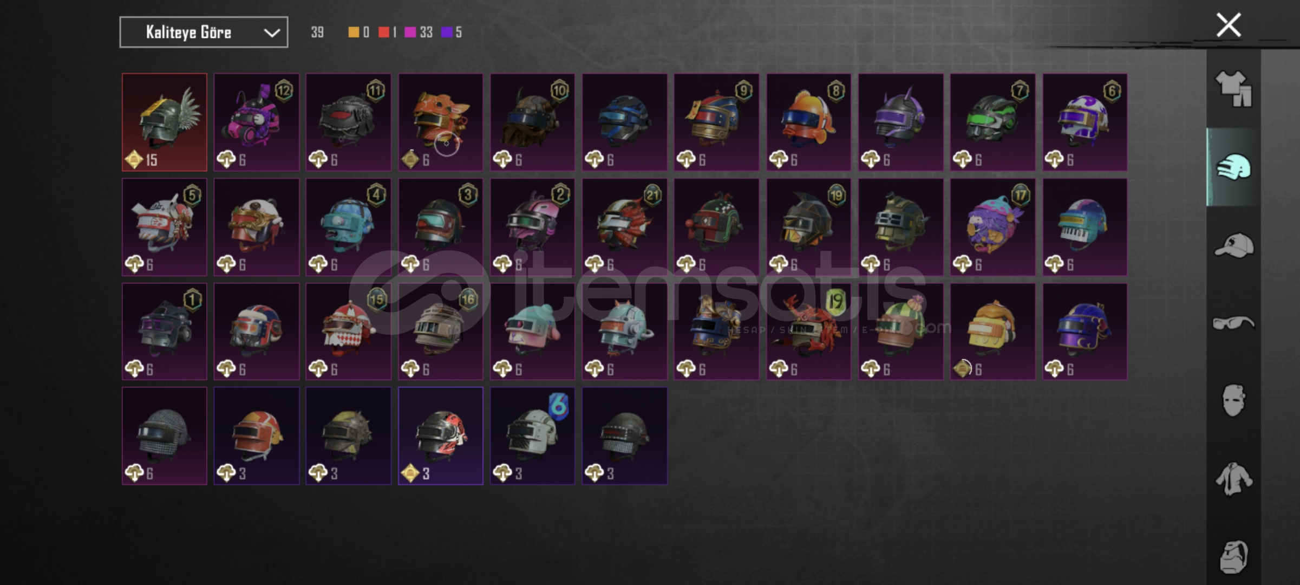Select the red crab helmet numbered 19
1300x585 pixels.
click(809, 331)
